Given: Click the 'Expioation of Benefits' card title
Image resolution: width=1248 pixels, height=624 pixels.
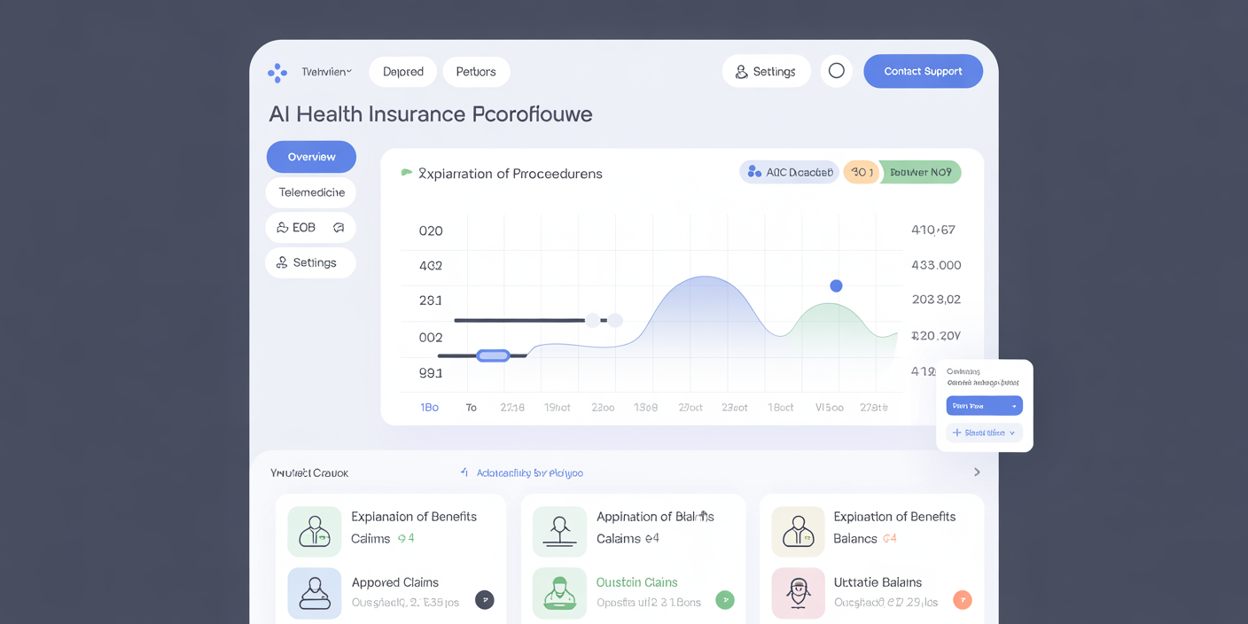Looking at the screenshot, I should tap(894, 517).
